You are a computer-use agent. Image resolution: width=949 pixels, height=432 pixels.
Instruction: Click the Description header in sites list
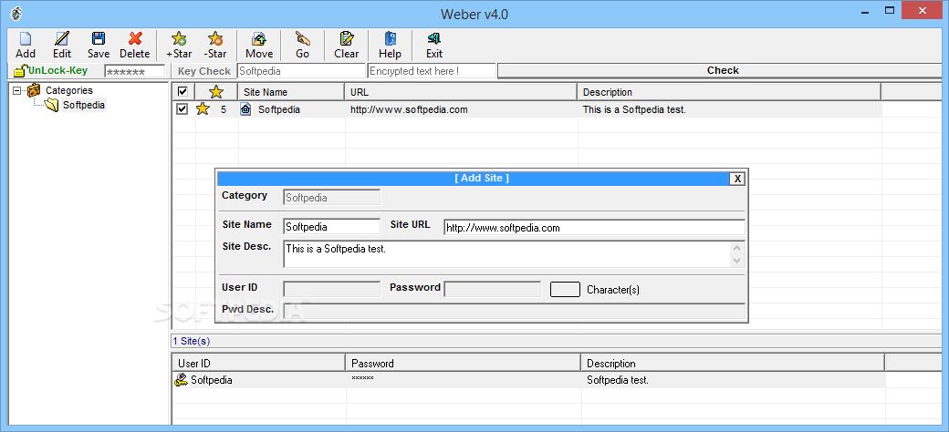[729, 92]
